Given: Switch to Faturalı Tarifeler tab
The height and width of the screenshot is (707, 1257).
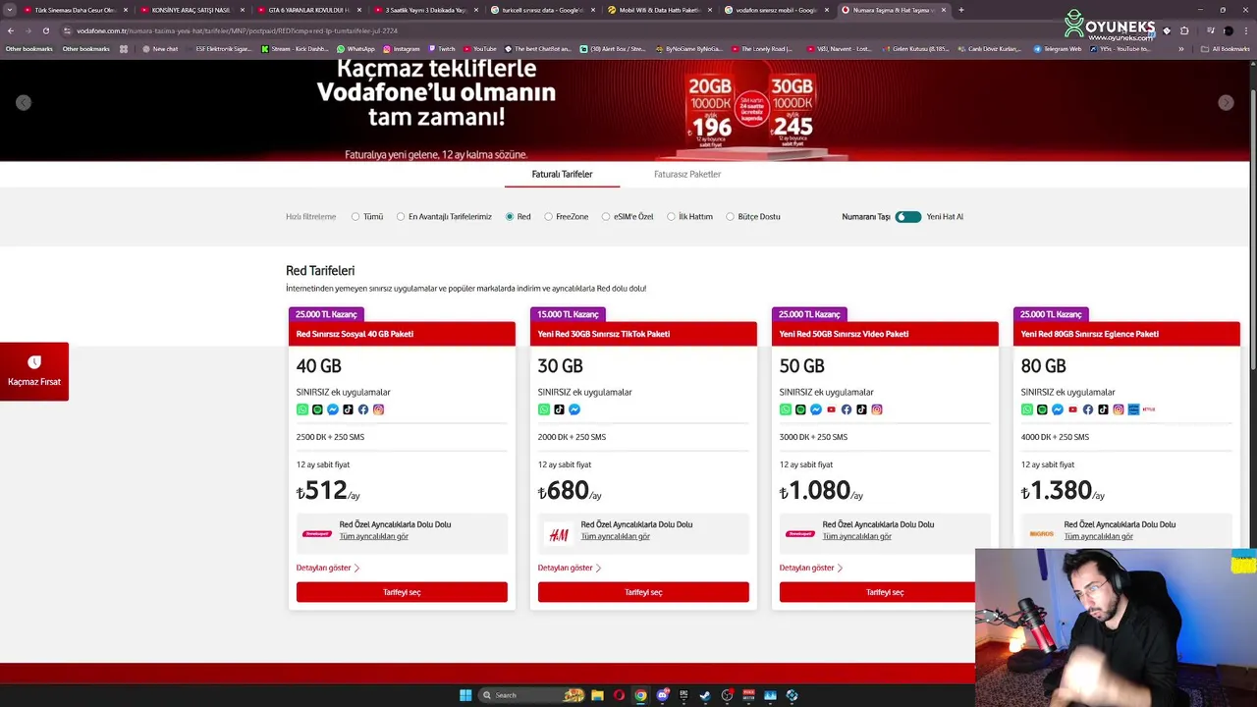Looking at the screenshot, I should coord(562,174).
